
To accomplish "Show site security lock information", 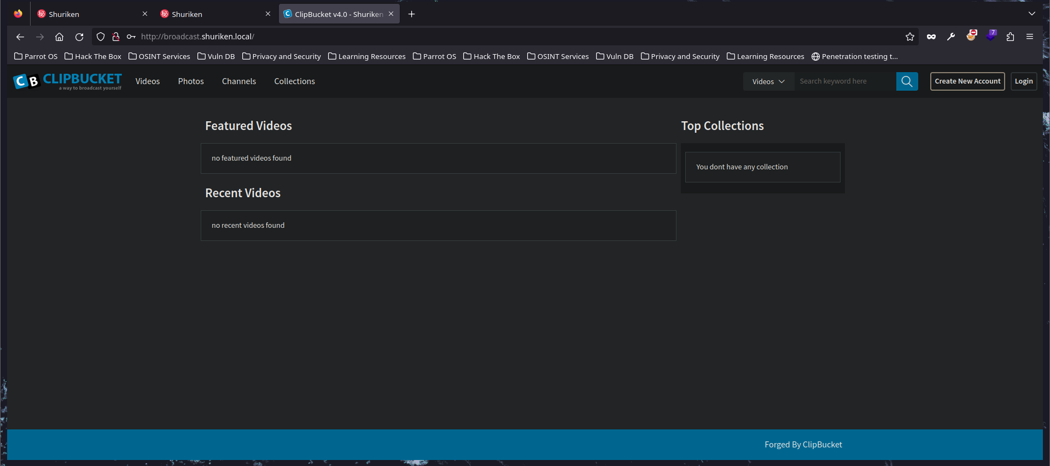I will (x=116, y=37).
